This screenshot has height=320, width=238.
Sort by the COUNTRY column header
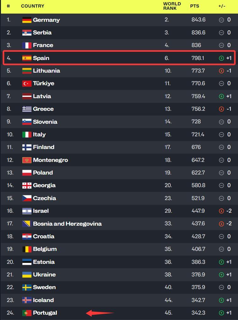coord(32,6)
